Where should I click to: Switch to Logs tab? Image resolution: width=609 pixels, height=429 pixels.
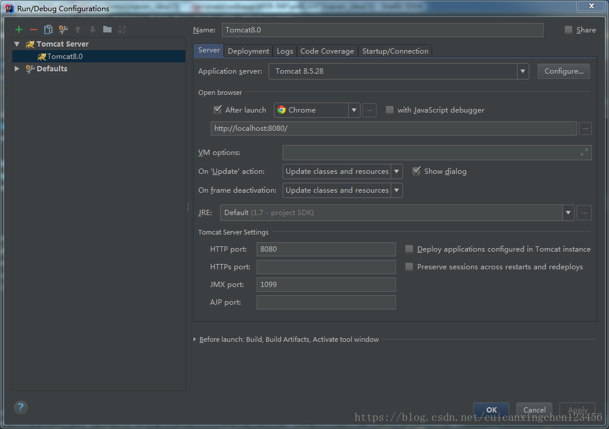pyautogui.click(x=284, y=51)
